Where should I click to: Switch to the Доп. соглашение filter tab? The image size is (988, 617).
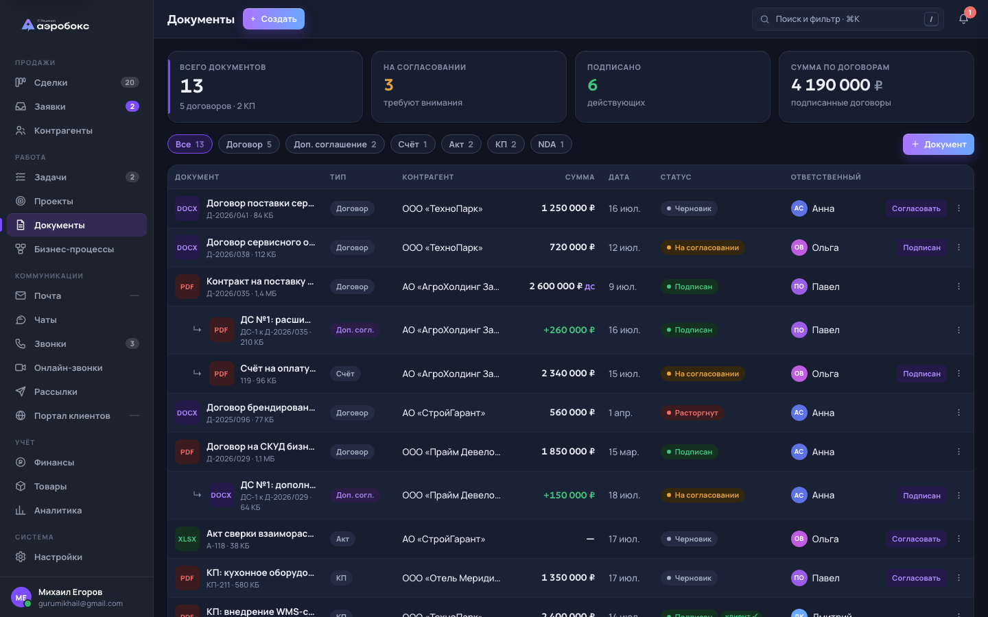click(335, 144)
